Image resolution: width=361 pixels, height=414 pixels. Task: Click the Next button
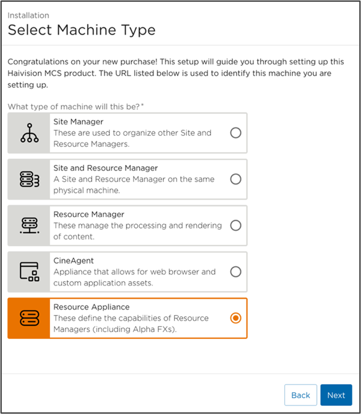pos(336,395)
